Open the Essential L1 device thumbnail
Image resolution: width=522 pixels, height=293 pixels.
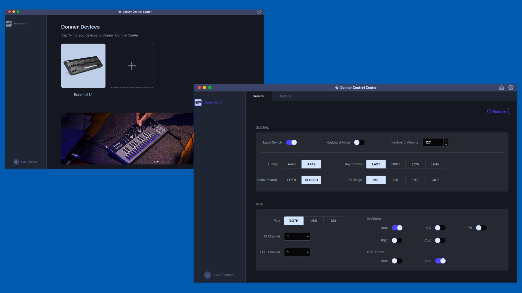pos(83,66)
